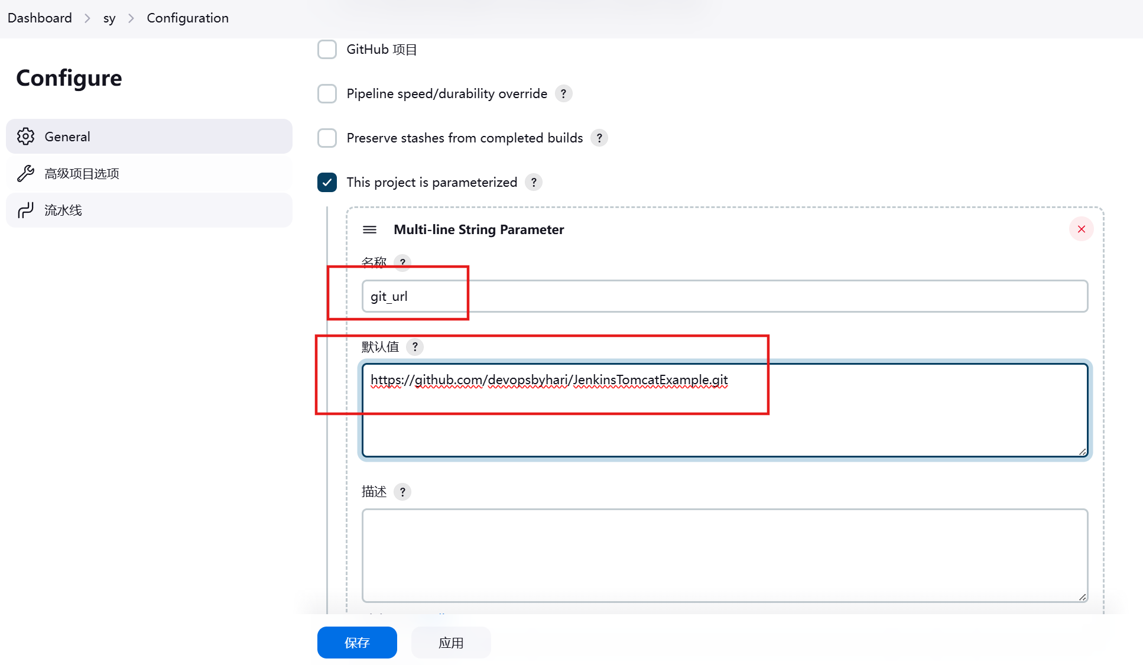Go to Dashboard breadcrumb
1143x665 pixels.
40,18
